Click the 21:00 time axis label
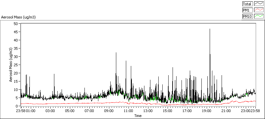265x119 pixels. [226, 111]
